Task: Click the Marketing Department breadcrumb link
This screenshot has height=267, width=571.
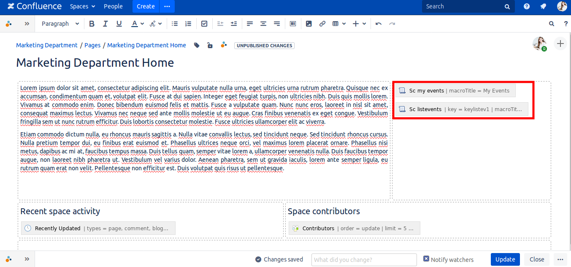Action: [47, 45]
